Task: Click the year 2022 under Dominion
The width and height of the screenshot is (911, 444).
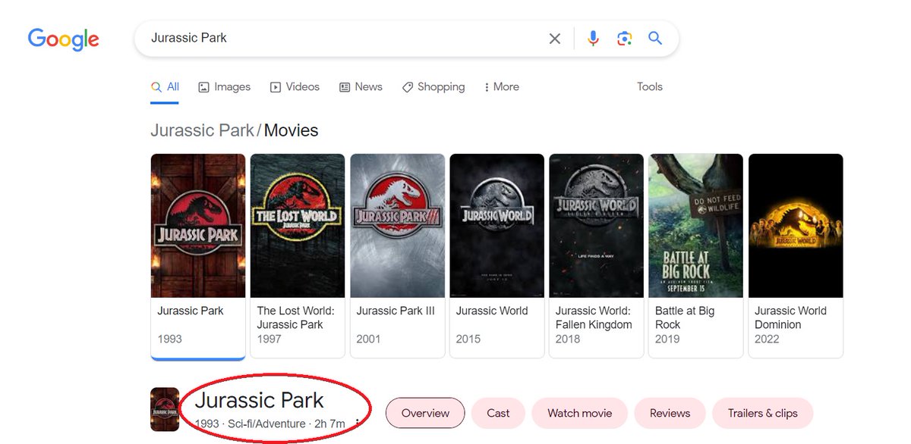Action: [767, 339]
